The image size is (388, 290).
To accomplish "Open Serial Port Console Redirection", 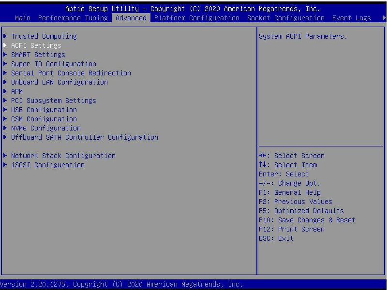I will tap(71, 73).
